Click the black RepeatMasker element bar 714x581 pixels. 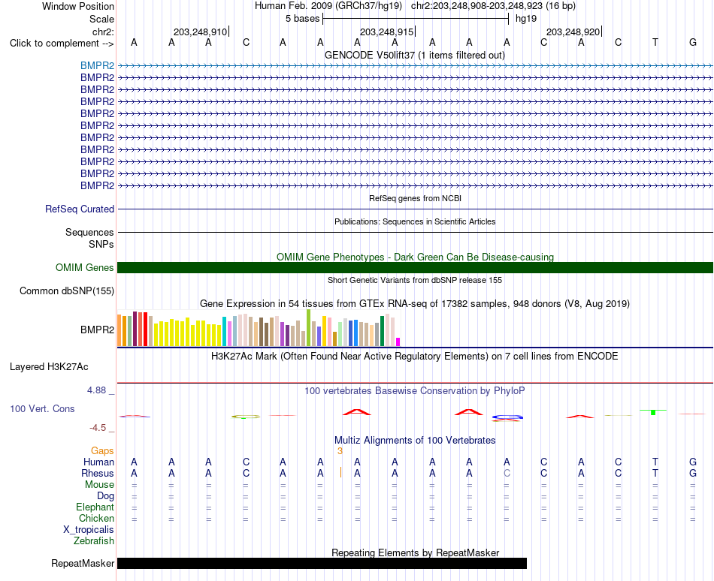(322, 563)
